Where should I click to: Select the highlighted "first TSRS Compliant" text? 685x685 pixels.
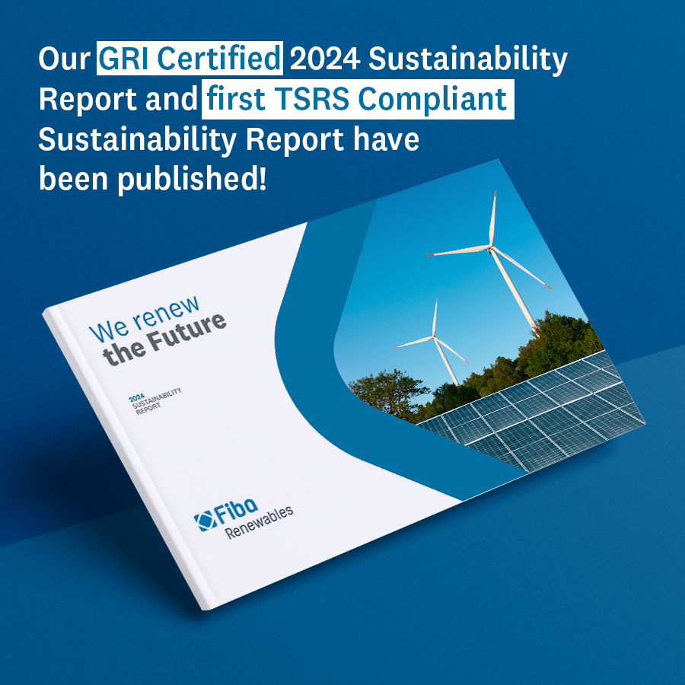click(357, 100)
